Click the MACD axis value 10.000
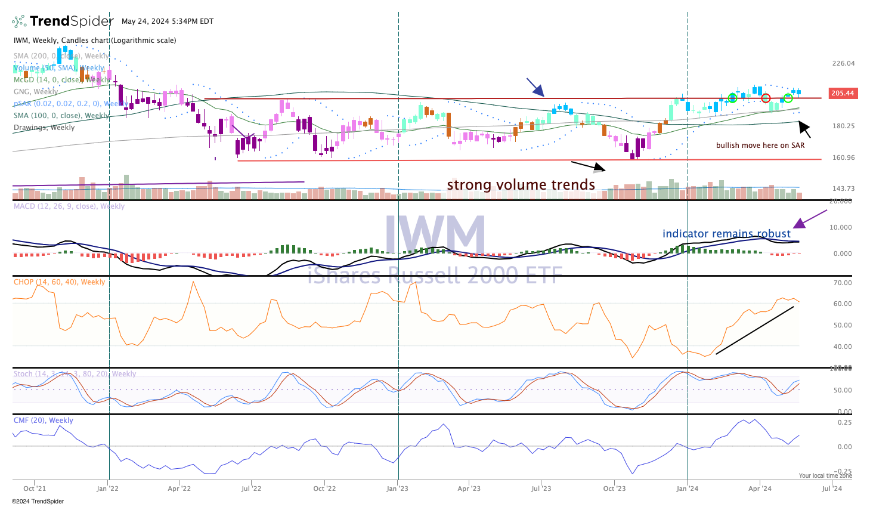The height and width of the screenshot is (507, 870). (x=841, y=227)
